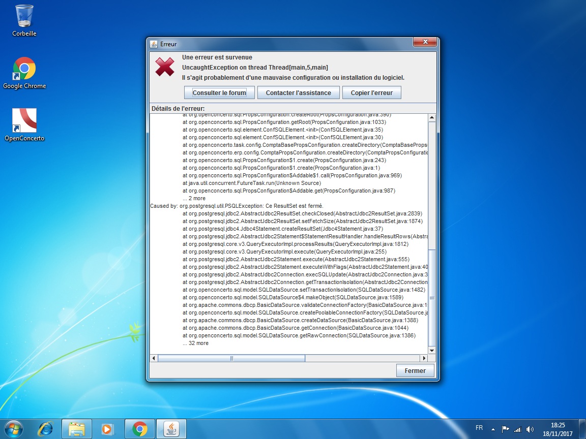
Task: Click the 'Copier l'erreur' button
Action: pos(372,92)
